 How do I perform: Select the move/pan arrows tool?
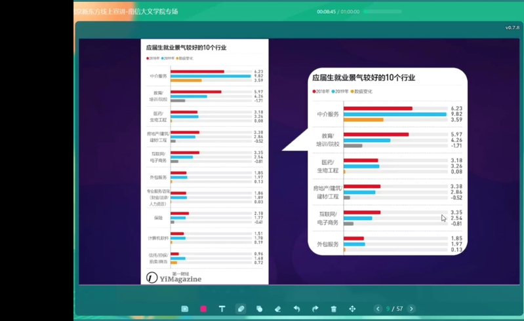[x=352, y=309]
